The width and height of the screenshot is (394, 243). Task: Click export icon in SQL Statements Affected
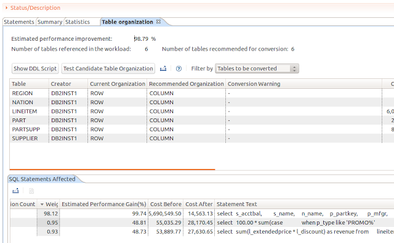(15, 191)
